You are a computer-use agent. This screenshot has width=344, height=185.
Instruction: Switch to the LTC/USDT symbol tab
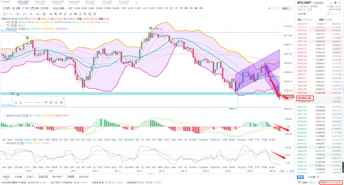point(107,2)
